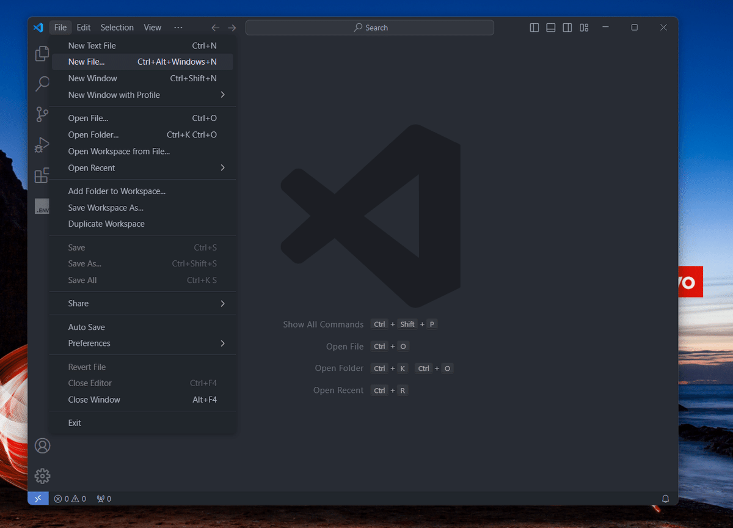Choose New Text File
This screenshot has width=733, height=528.
pos(142,46)
